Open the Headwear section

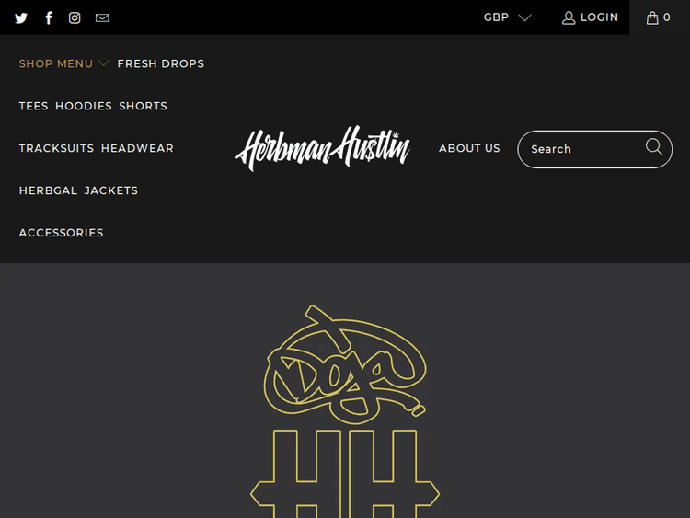click(x=137, y=148)
